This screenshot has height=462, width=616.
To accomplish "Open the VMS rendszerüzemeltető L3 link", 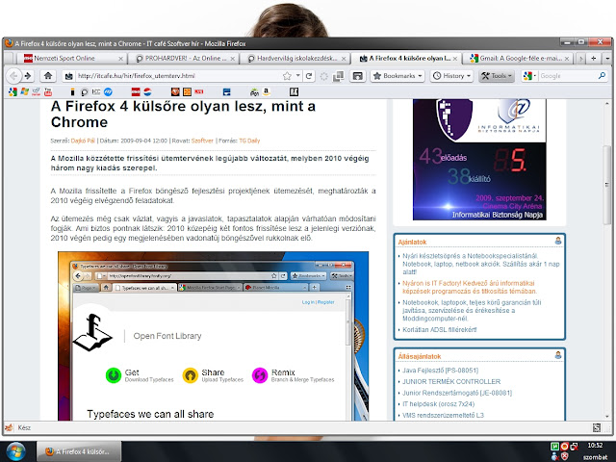I will 443,415.
